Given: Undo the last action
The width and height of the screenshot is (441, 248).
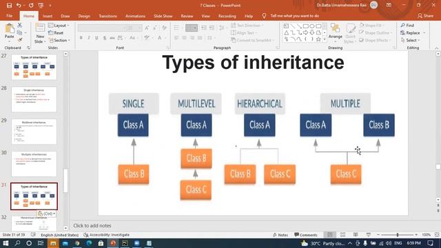Looking at the screenshot, I should [x=19, y=6].
